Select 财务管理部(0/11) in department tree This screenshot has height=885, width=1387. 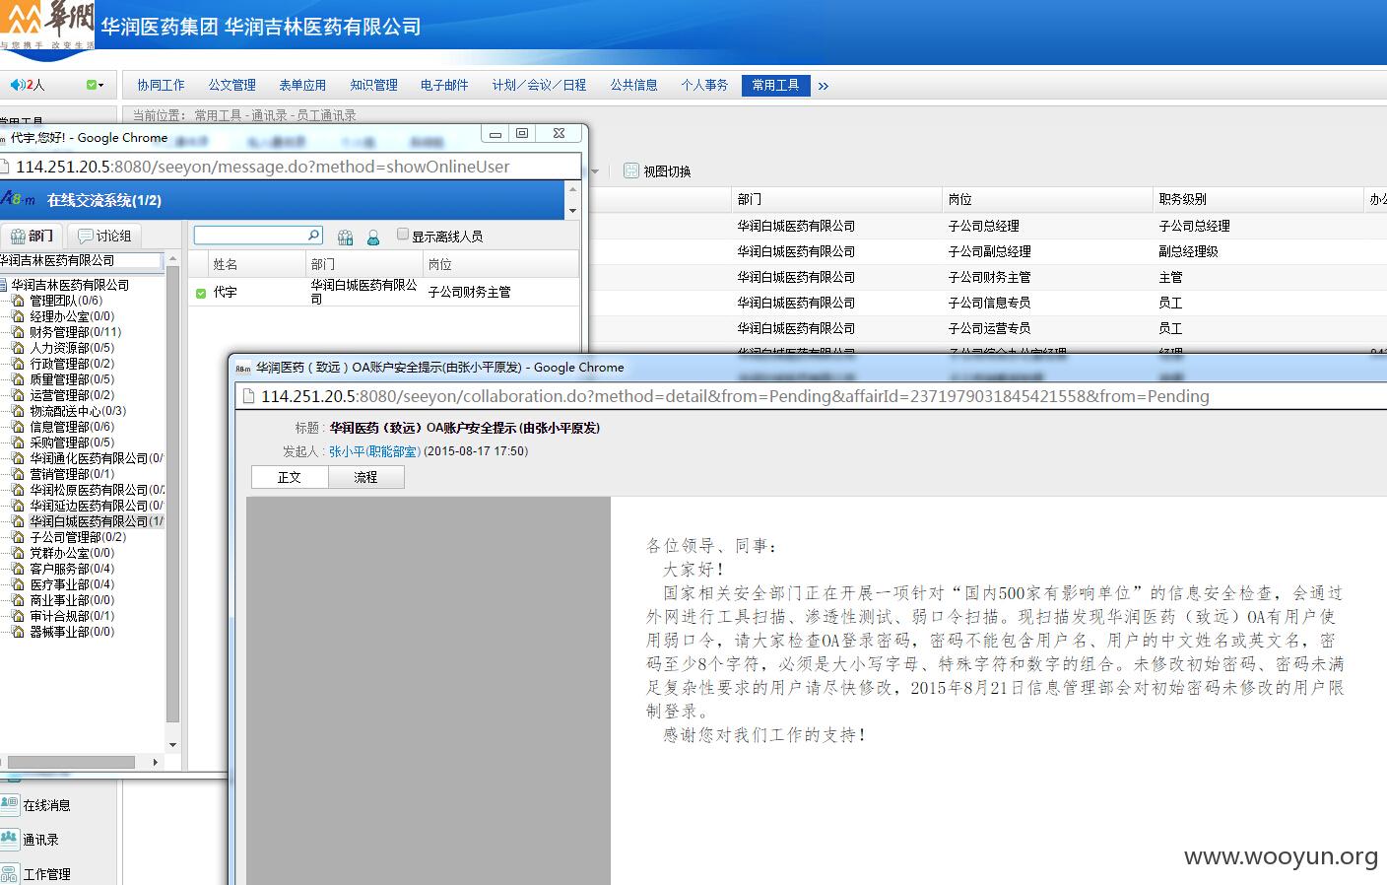click(x=75, y=332)
